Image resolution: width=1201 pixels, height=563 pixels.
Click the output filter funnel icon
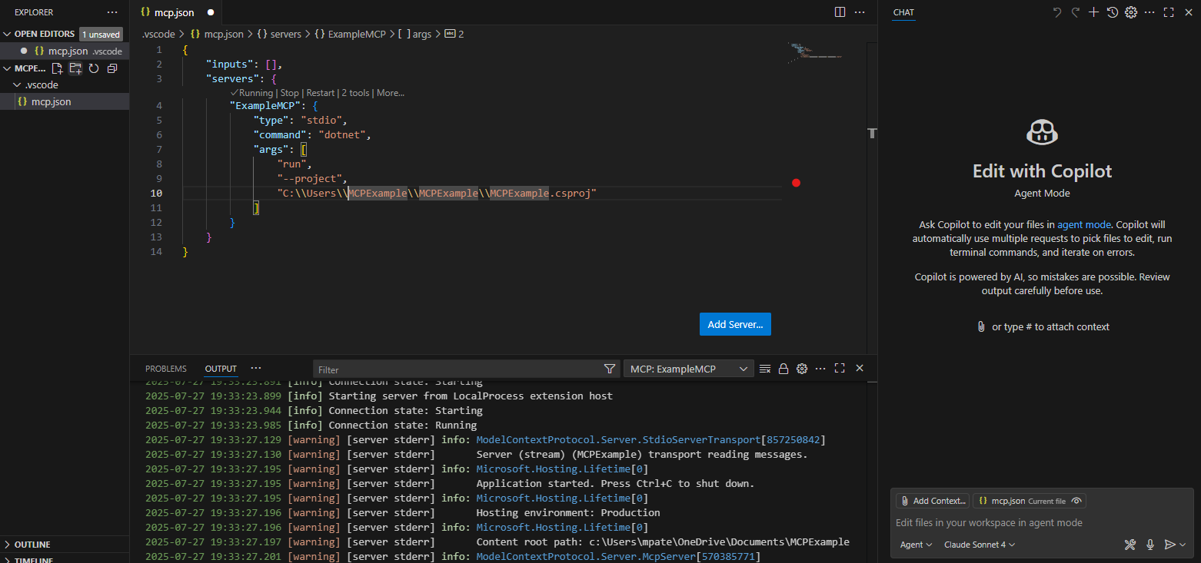coord(610,369)
